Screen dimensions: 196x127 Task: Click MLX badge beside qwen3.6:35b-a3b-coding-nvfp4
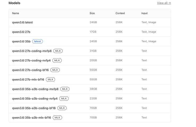(64, 98)
